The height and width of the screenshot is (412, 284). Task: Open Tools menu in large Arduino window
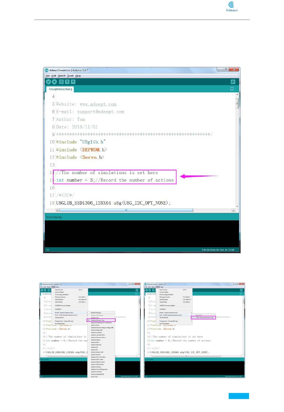(x=70, y=76)
